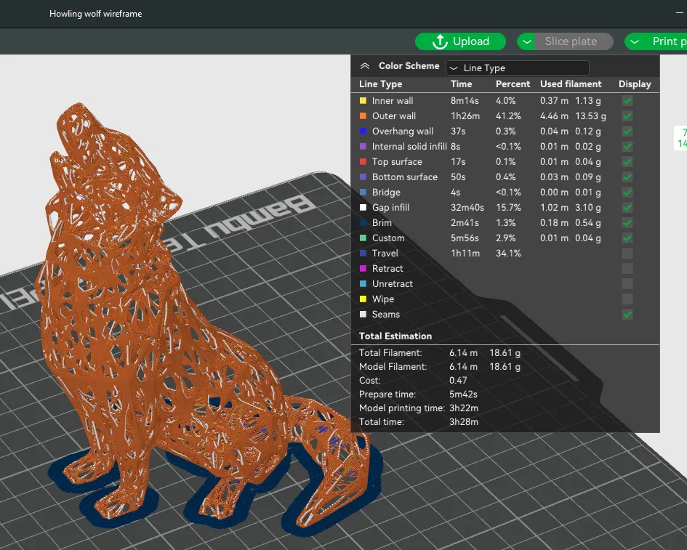Select the Gap infill row label
This screenshot has width=687, height=550.
pyautogui.click(x=390, y=208)
